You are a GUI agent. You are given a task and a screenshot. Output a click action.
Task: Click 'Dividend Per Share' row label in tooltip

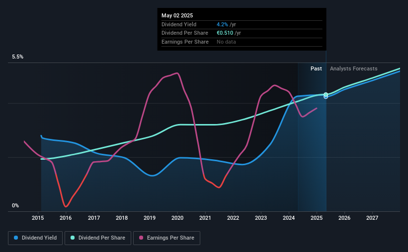coord(185,33)
